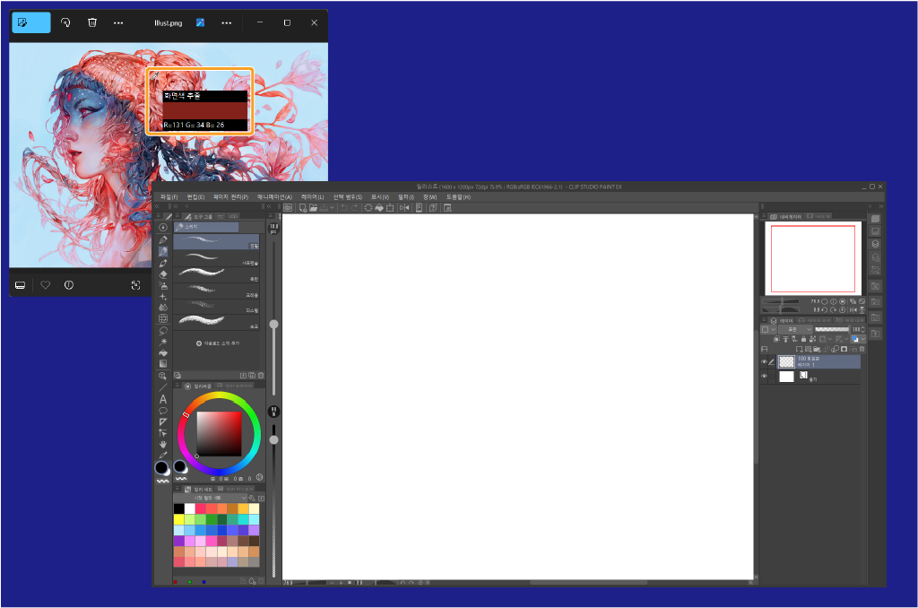
Task: Click the Lock layer padlock icon
Action: [804, 339]
